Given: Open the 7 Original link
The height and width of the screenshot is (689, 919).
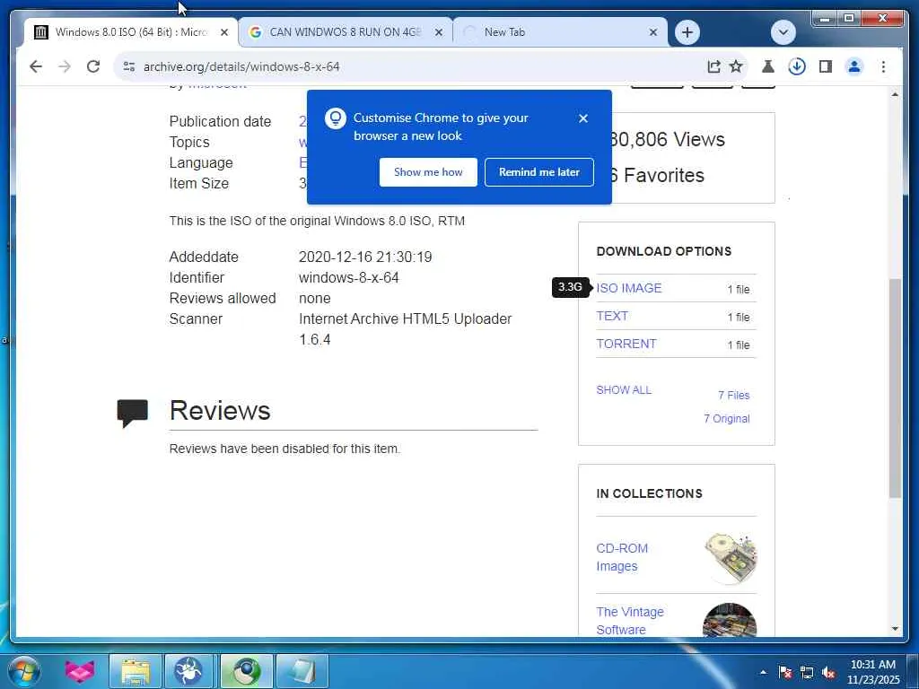Looking at the screenshot, I should pyautogui.click(x=727, y=419).
